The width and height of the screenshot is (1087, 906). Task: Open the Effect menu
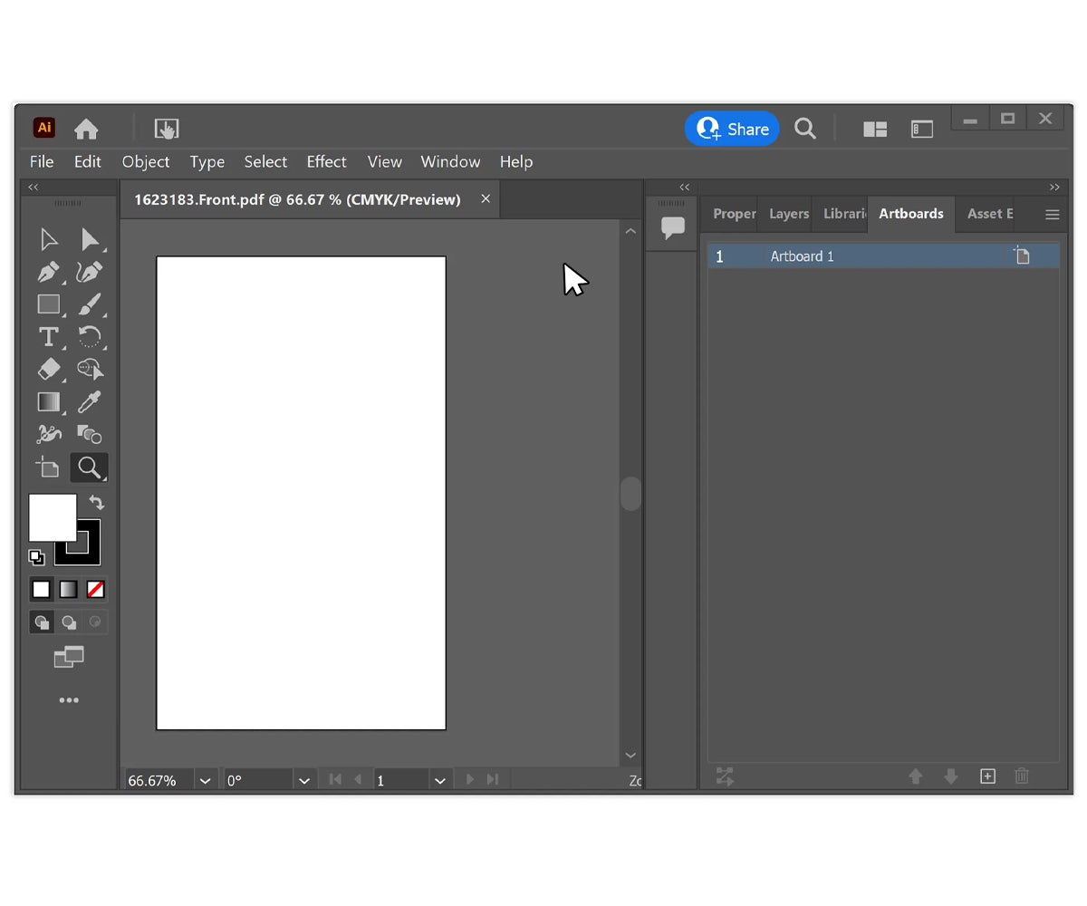tap(326, 161)
